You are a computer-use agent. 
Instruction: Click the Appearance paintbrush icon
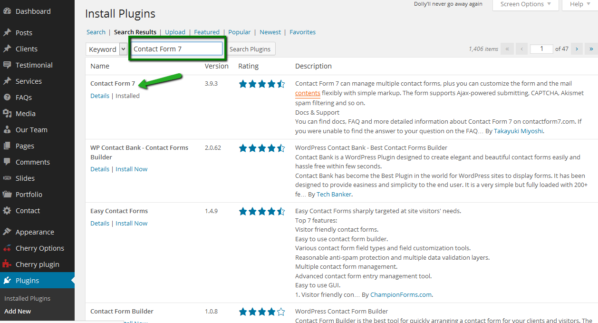[7, 232]
